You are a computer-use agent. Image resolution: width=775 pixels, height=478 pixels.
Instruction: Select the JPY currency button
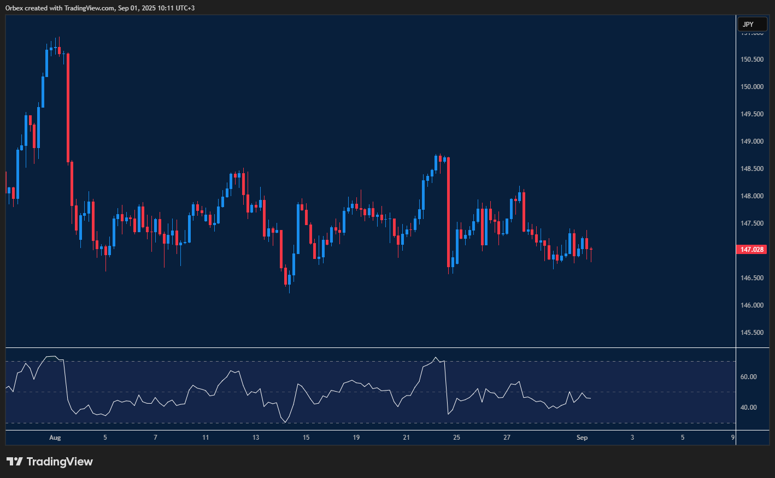[752, 23]
